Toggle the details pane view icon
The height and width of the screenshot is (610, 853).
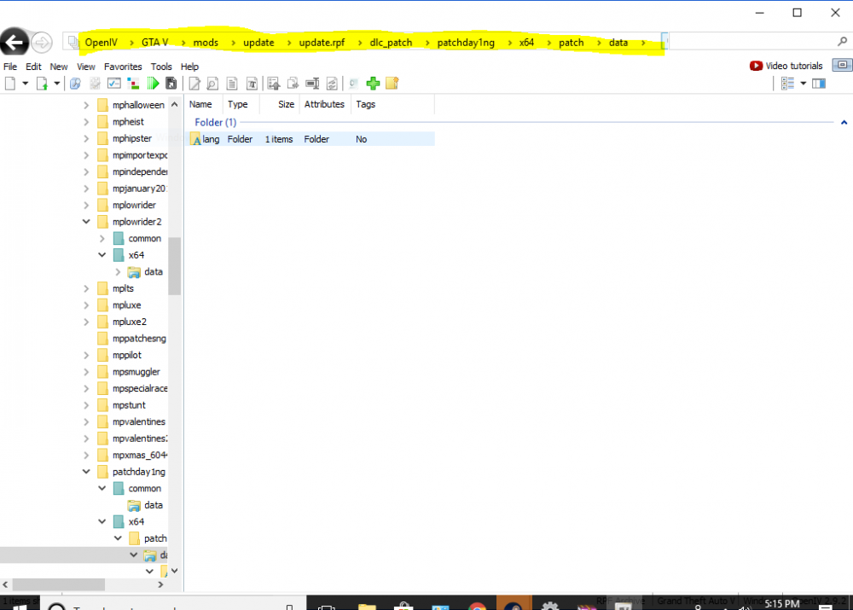point(820,83)
